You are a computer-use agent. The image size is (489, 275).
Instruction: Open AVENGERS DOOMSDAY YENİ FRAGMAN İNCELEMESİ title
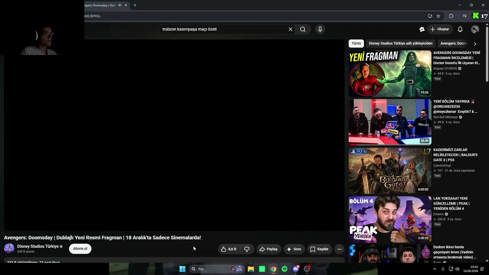tap(457, 58)
